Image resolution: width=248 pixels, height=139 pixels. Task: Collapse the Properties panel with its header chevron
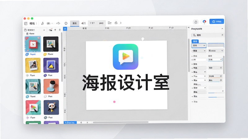point(222,29)
